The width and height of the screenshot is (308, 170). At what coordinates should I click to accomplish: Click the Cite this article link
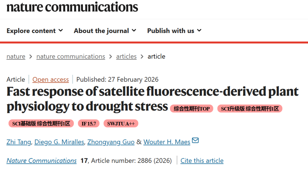(x=202, y=161)
